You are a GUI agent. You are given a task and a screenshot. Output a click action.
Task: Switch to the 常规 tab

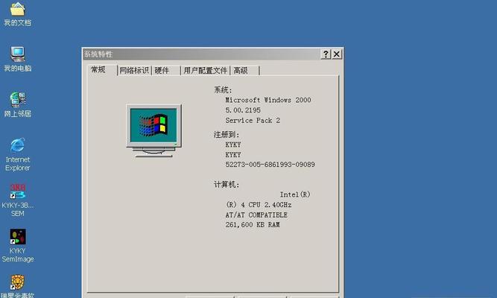[101, 70]
